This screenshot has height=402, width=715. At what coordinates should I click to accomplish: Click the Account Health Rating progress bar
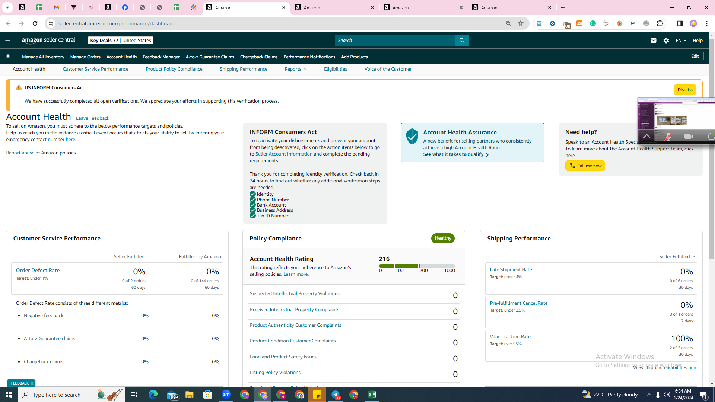tap(417, 266)
